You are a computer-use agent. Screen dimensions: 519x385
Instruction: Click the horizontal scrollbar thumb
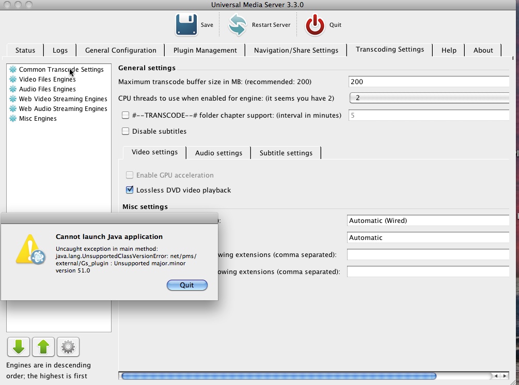(x=279, y=376)
